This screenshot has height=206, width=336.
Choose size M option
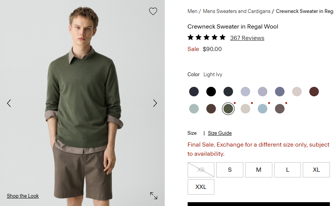259,170
